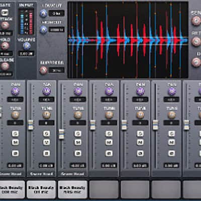Click Tune knob on first empty channel
201x201 pixels.
(x=109, y=115)
